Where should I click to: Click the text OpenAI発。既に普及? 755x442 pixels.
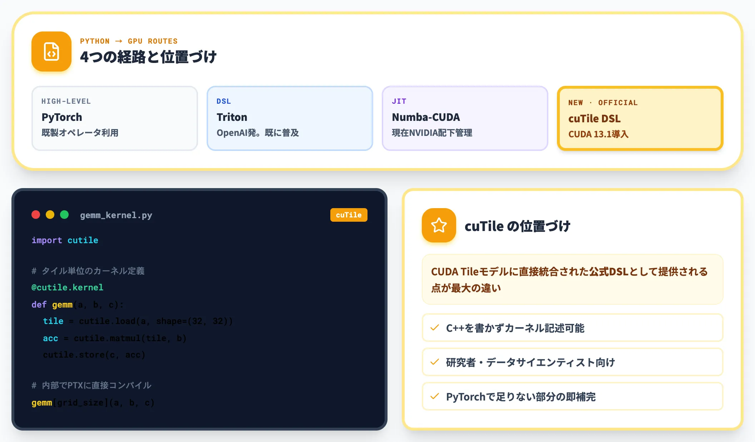[x=258, y=133]
